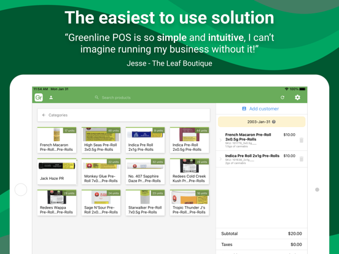Select the Jack Haze PR product tile

click(56, 172)
